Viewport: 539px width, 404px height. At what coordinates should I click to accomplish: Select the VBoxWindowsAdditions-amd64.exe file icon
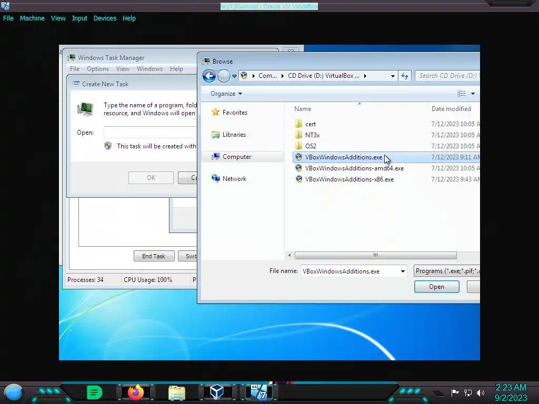[299, 168]
